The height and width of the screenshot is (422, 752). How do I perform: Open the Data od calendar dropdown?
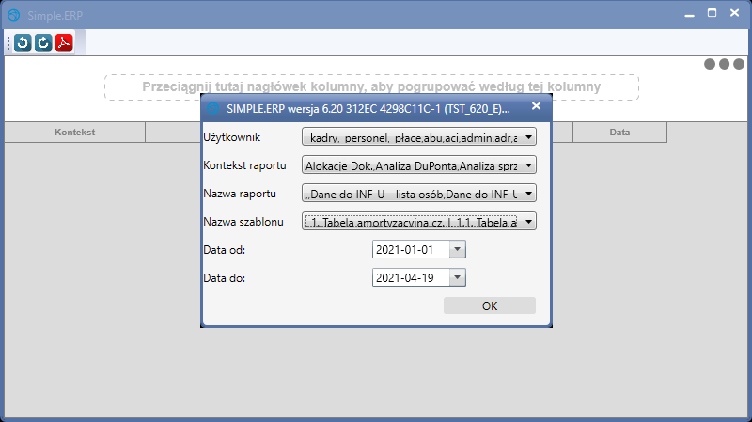click(458, 249)
